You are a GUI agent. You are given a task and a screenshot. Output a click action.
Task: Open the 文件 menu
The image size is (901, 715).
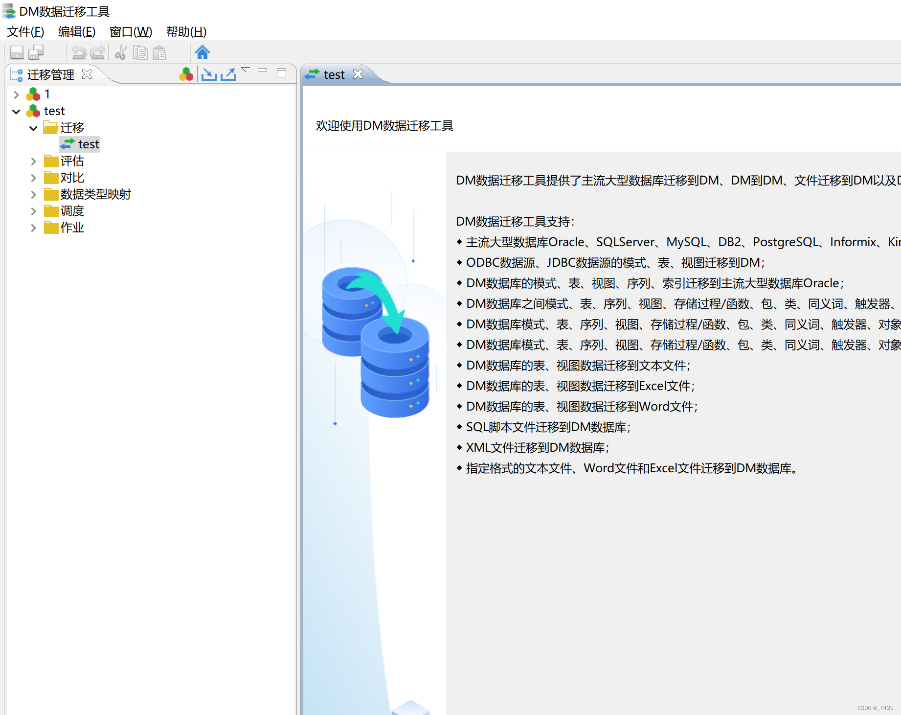[x=25, y=31]
